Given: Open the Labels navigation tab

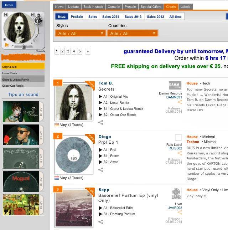Looking at the screenshot, I should point(185,7).
